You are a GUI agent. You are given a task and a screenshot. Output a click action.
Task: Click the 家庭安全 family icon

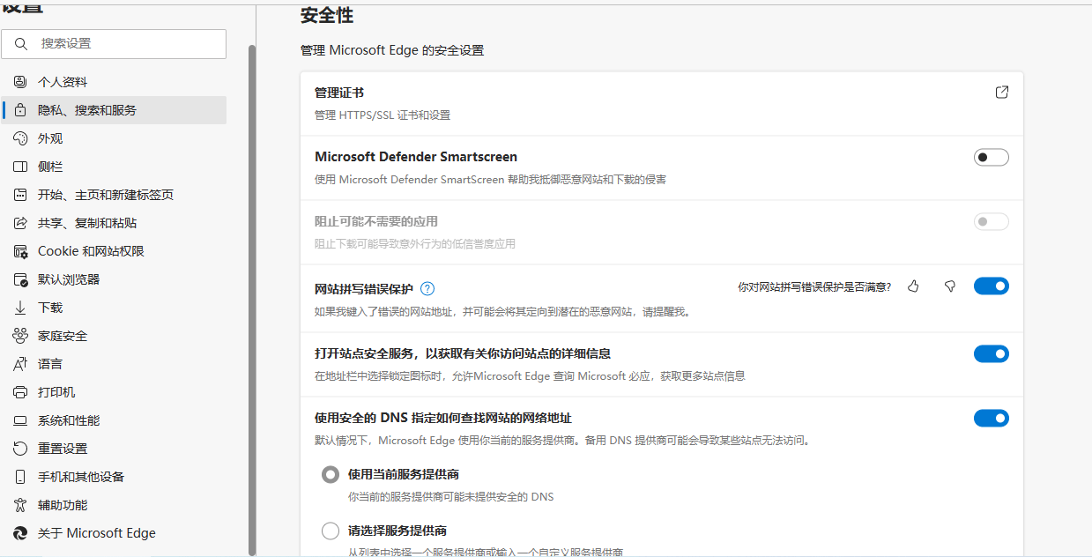point(20,336)
